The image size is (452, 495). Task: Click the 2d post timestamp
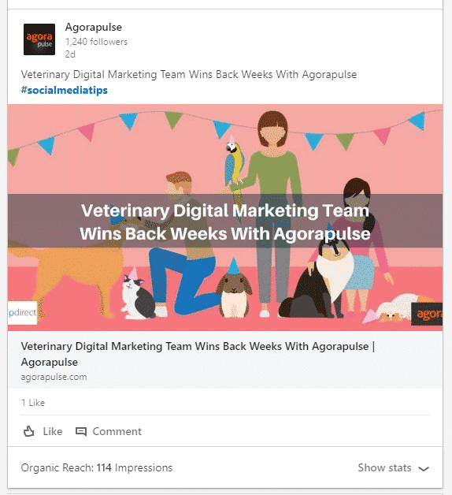point(70,54)
